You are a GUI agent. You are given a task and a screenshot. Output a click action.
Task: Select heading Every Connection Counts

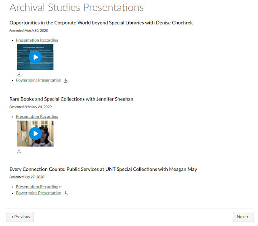103,169
